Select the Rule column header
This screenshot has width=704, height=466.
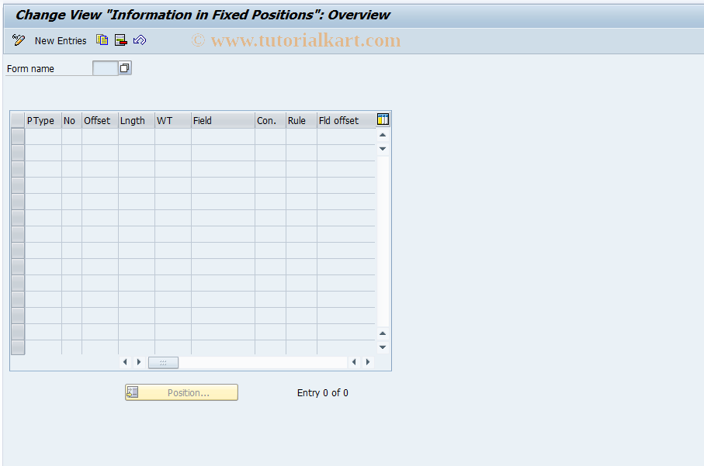[x=301, y=121]
